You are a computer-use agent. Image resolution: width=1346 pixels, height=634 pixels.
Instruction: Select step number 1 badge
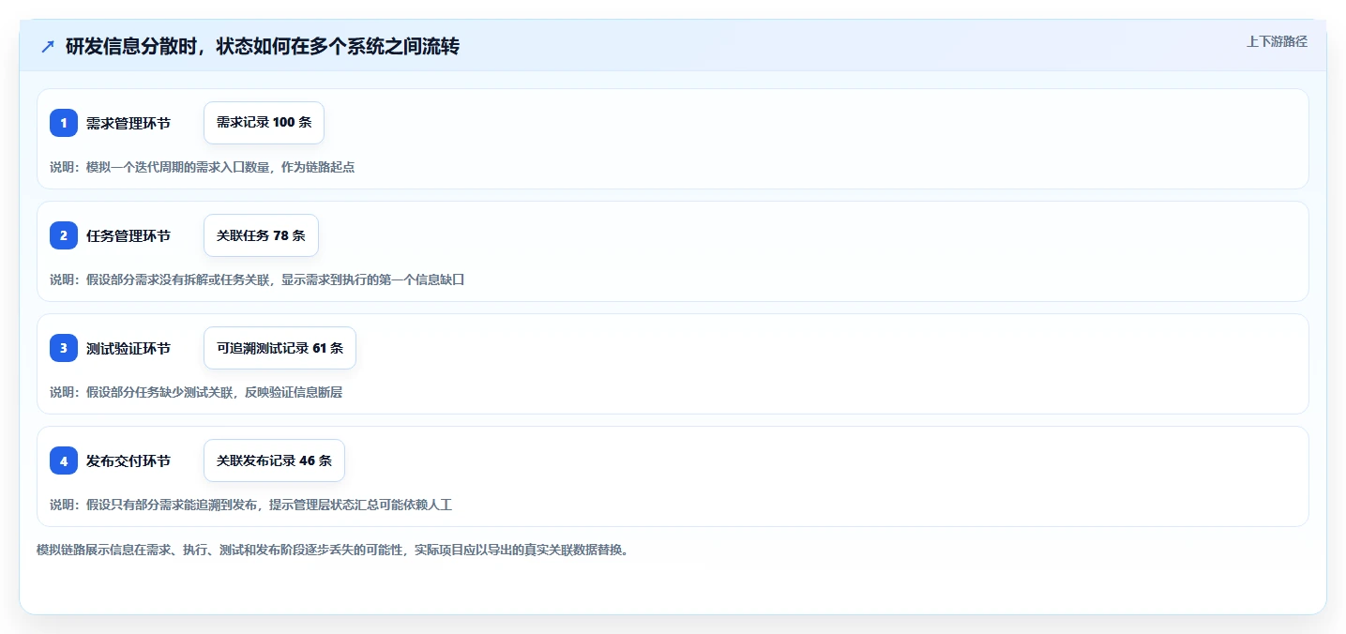pos(64,123)
